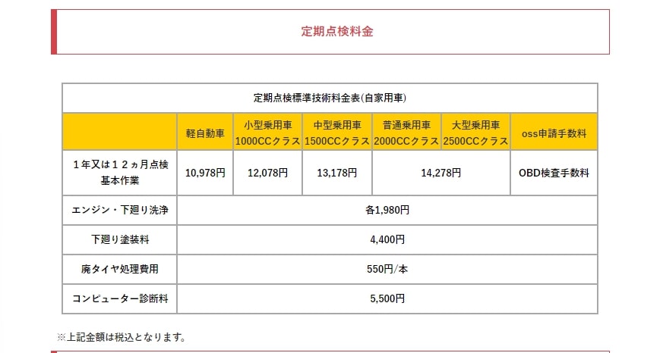Click the 10,978円 price cell
663x353 pixels.
205,173
